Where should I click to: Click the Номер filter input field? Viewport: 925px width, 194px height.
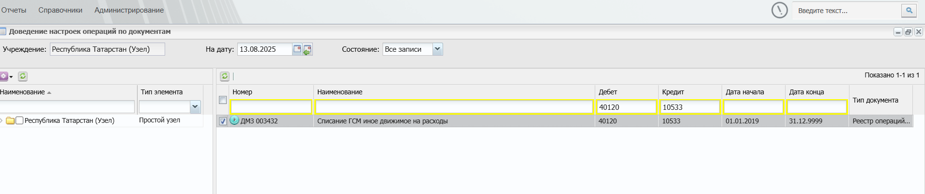point(271,107)
